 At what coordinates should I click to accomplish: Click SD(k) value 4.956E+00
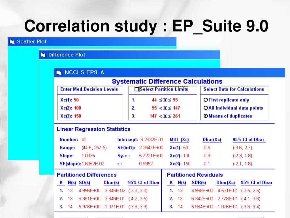coord(89,190)
